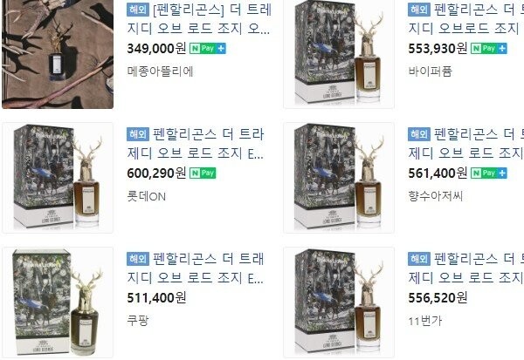
Task: Click the N Pay plus badge beside 349,000원
Action: pos(208,49)
